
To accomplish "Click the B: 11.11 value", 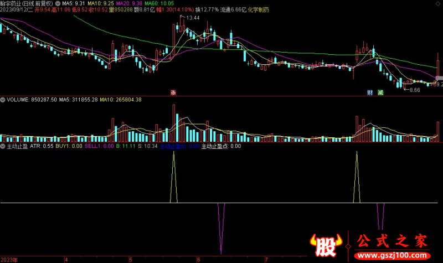I will [x=126, y=146].
